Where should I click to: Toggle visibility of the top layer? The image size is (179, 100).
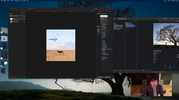[x=24, y=19]
